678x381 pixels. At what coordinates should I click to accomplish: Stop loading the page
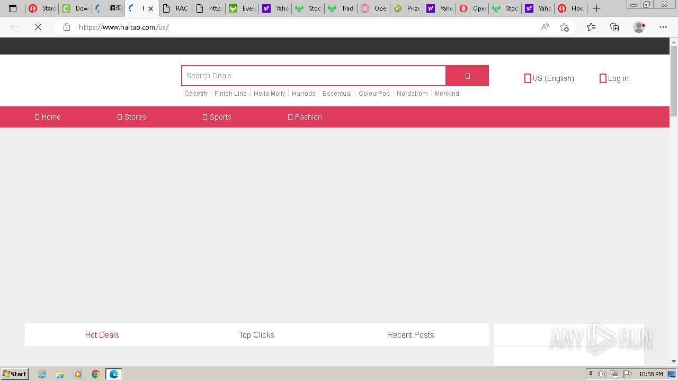pos(38,27)
